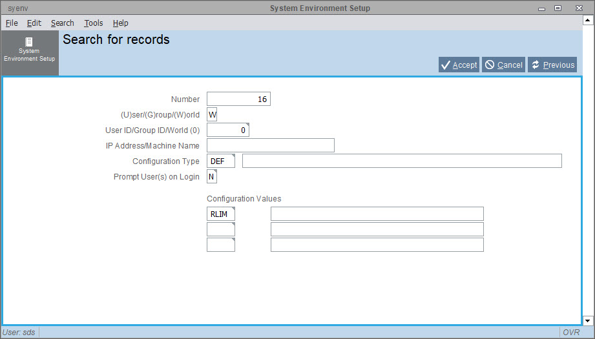The image size is (595, 339).
Task: Open the Edit menu
Action: (34, 23)
